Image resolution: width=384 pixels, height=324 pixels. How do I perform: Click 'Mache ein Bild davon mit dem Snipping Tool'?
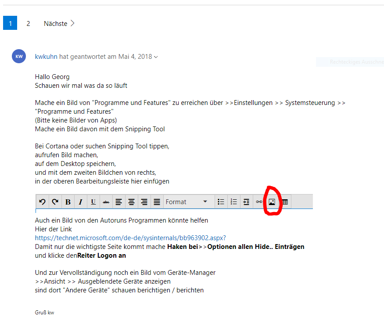click(x=100, y=129)
